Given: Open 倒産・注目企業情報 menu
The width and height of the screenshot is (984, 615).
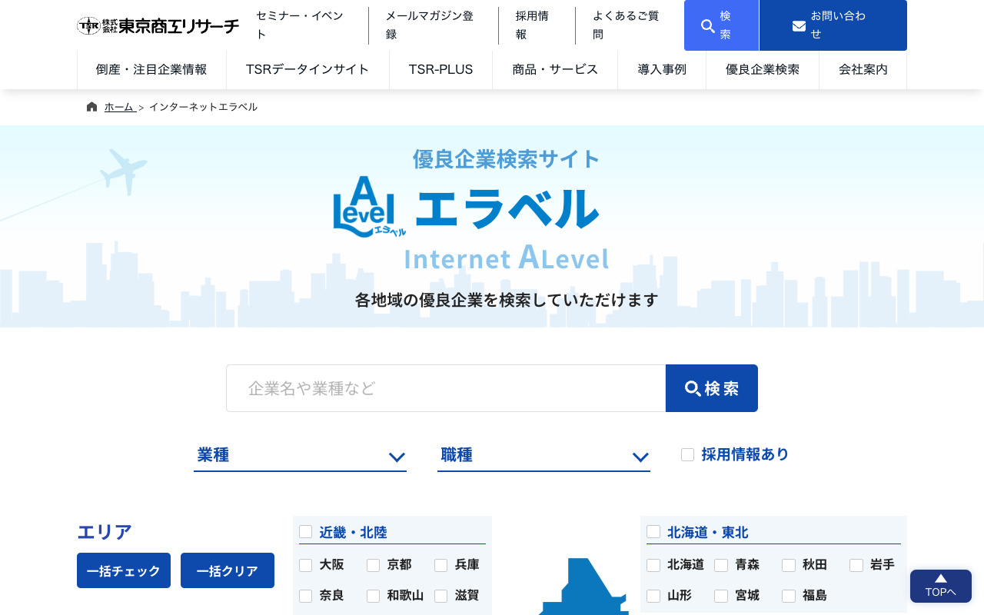Looking at the screenshot, I should 151,70.
